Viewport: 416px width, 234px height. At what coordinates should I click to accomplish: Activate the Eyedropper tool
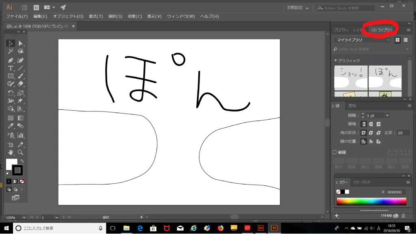coord(11,127)
